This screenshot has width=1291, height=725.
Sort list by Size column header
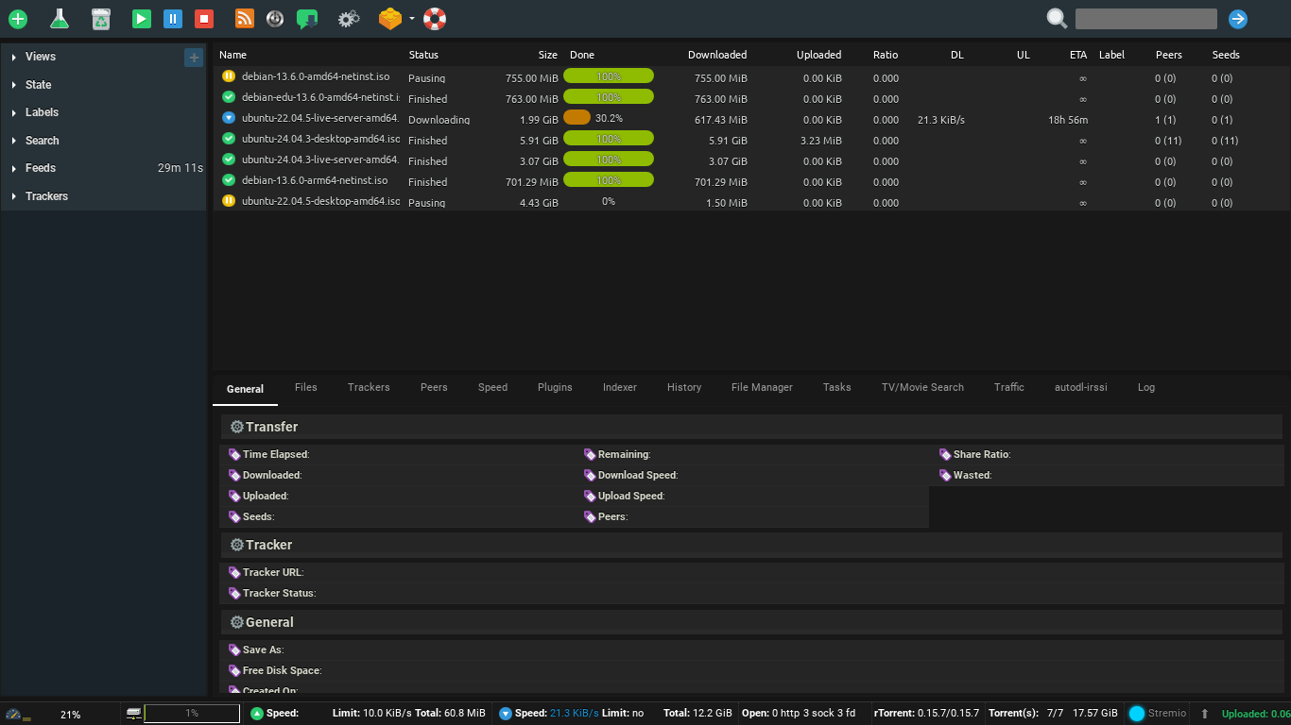coord(548,55)
